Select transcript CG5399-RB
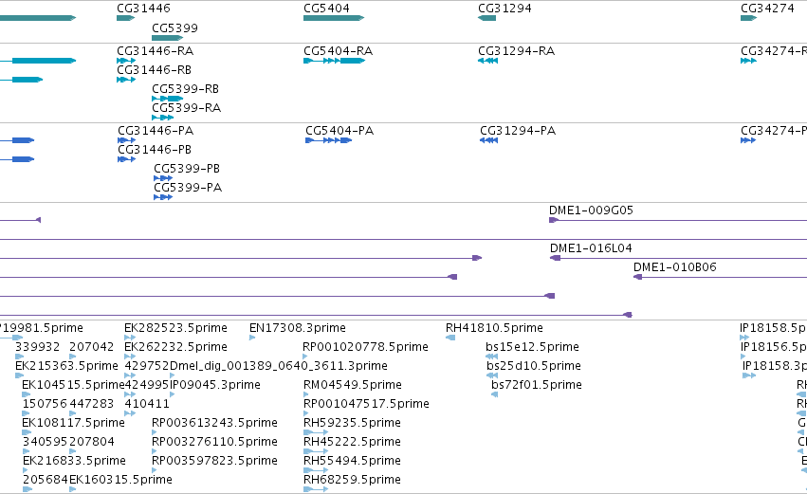 pyautogui.click(x=167, y=99)
